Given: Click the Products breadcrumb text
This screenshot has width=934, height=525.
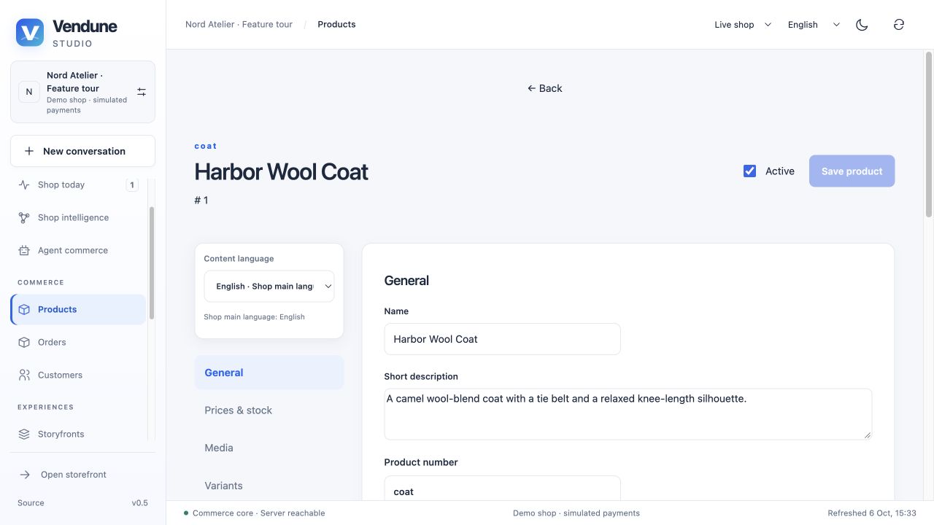Looking at the screenshot, I should [336, 25].
